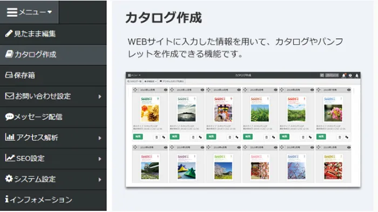The image size is (378, 212).
Task: Toggle visibility eye of 2015年6月号 catalog
Action: pyautogui.click(x=166, y=147)
